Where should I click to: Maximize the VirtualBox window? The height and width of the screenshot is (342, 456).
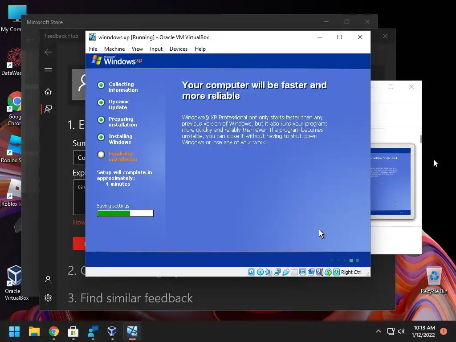tap(340, 37)
